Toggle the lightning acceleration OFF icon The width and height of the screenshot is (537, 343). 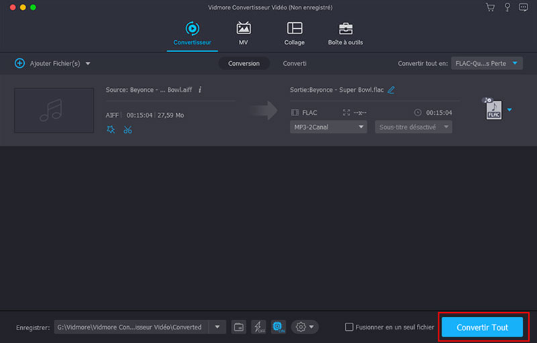point(259,328)
